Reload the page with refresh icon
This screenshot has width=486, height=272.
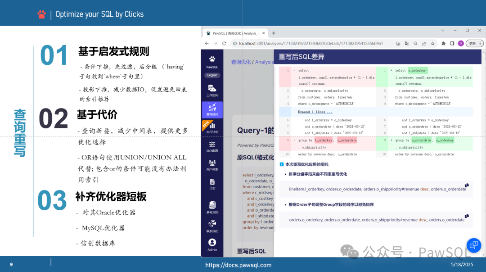coord(224,43)
